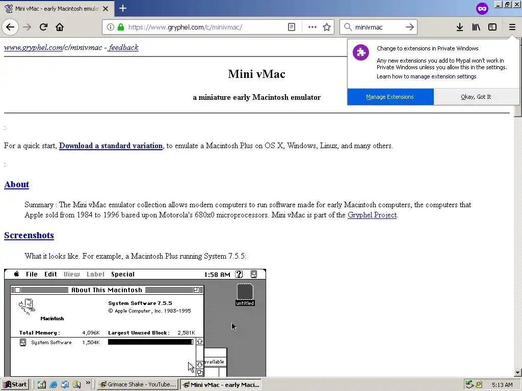Select the Mini vMac browser tab

[57, 9]
